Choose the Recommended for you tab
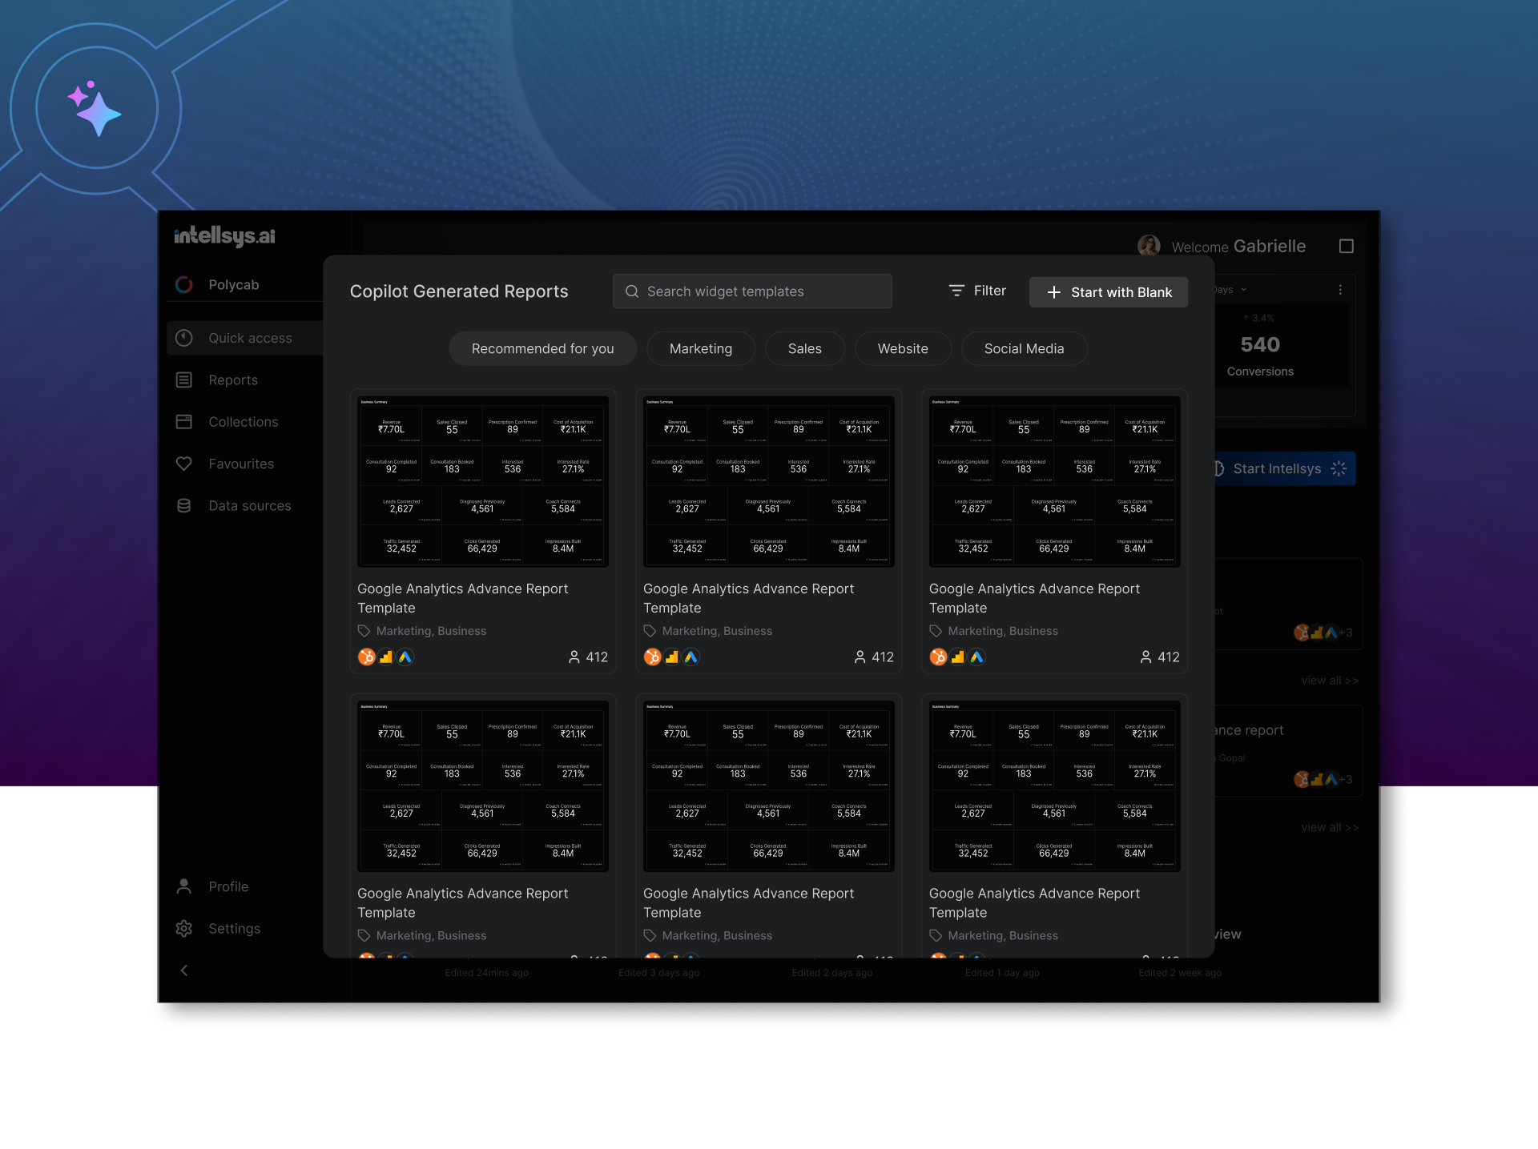The image size is (1538, 1149). [x=542, y=349]
